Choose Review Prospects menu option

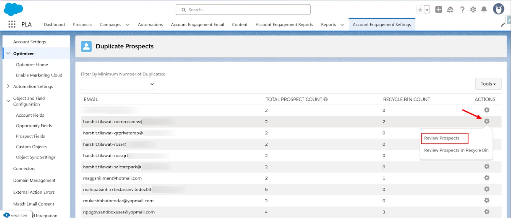442,138
